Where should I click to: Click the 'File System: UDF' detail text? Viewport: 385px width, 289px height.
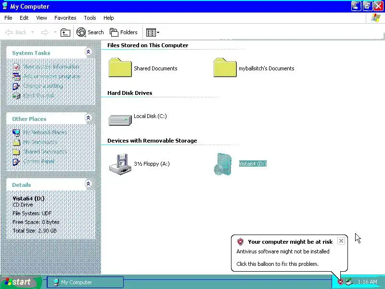[32, 213]
